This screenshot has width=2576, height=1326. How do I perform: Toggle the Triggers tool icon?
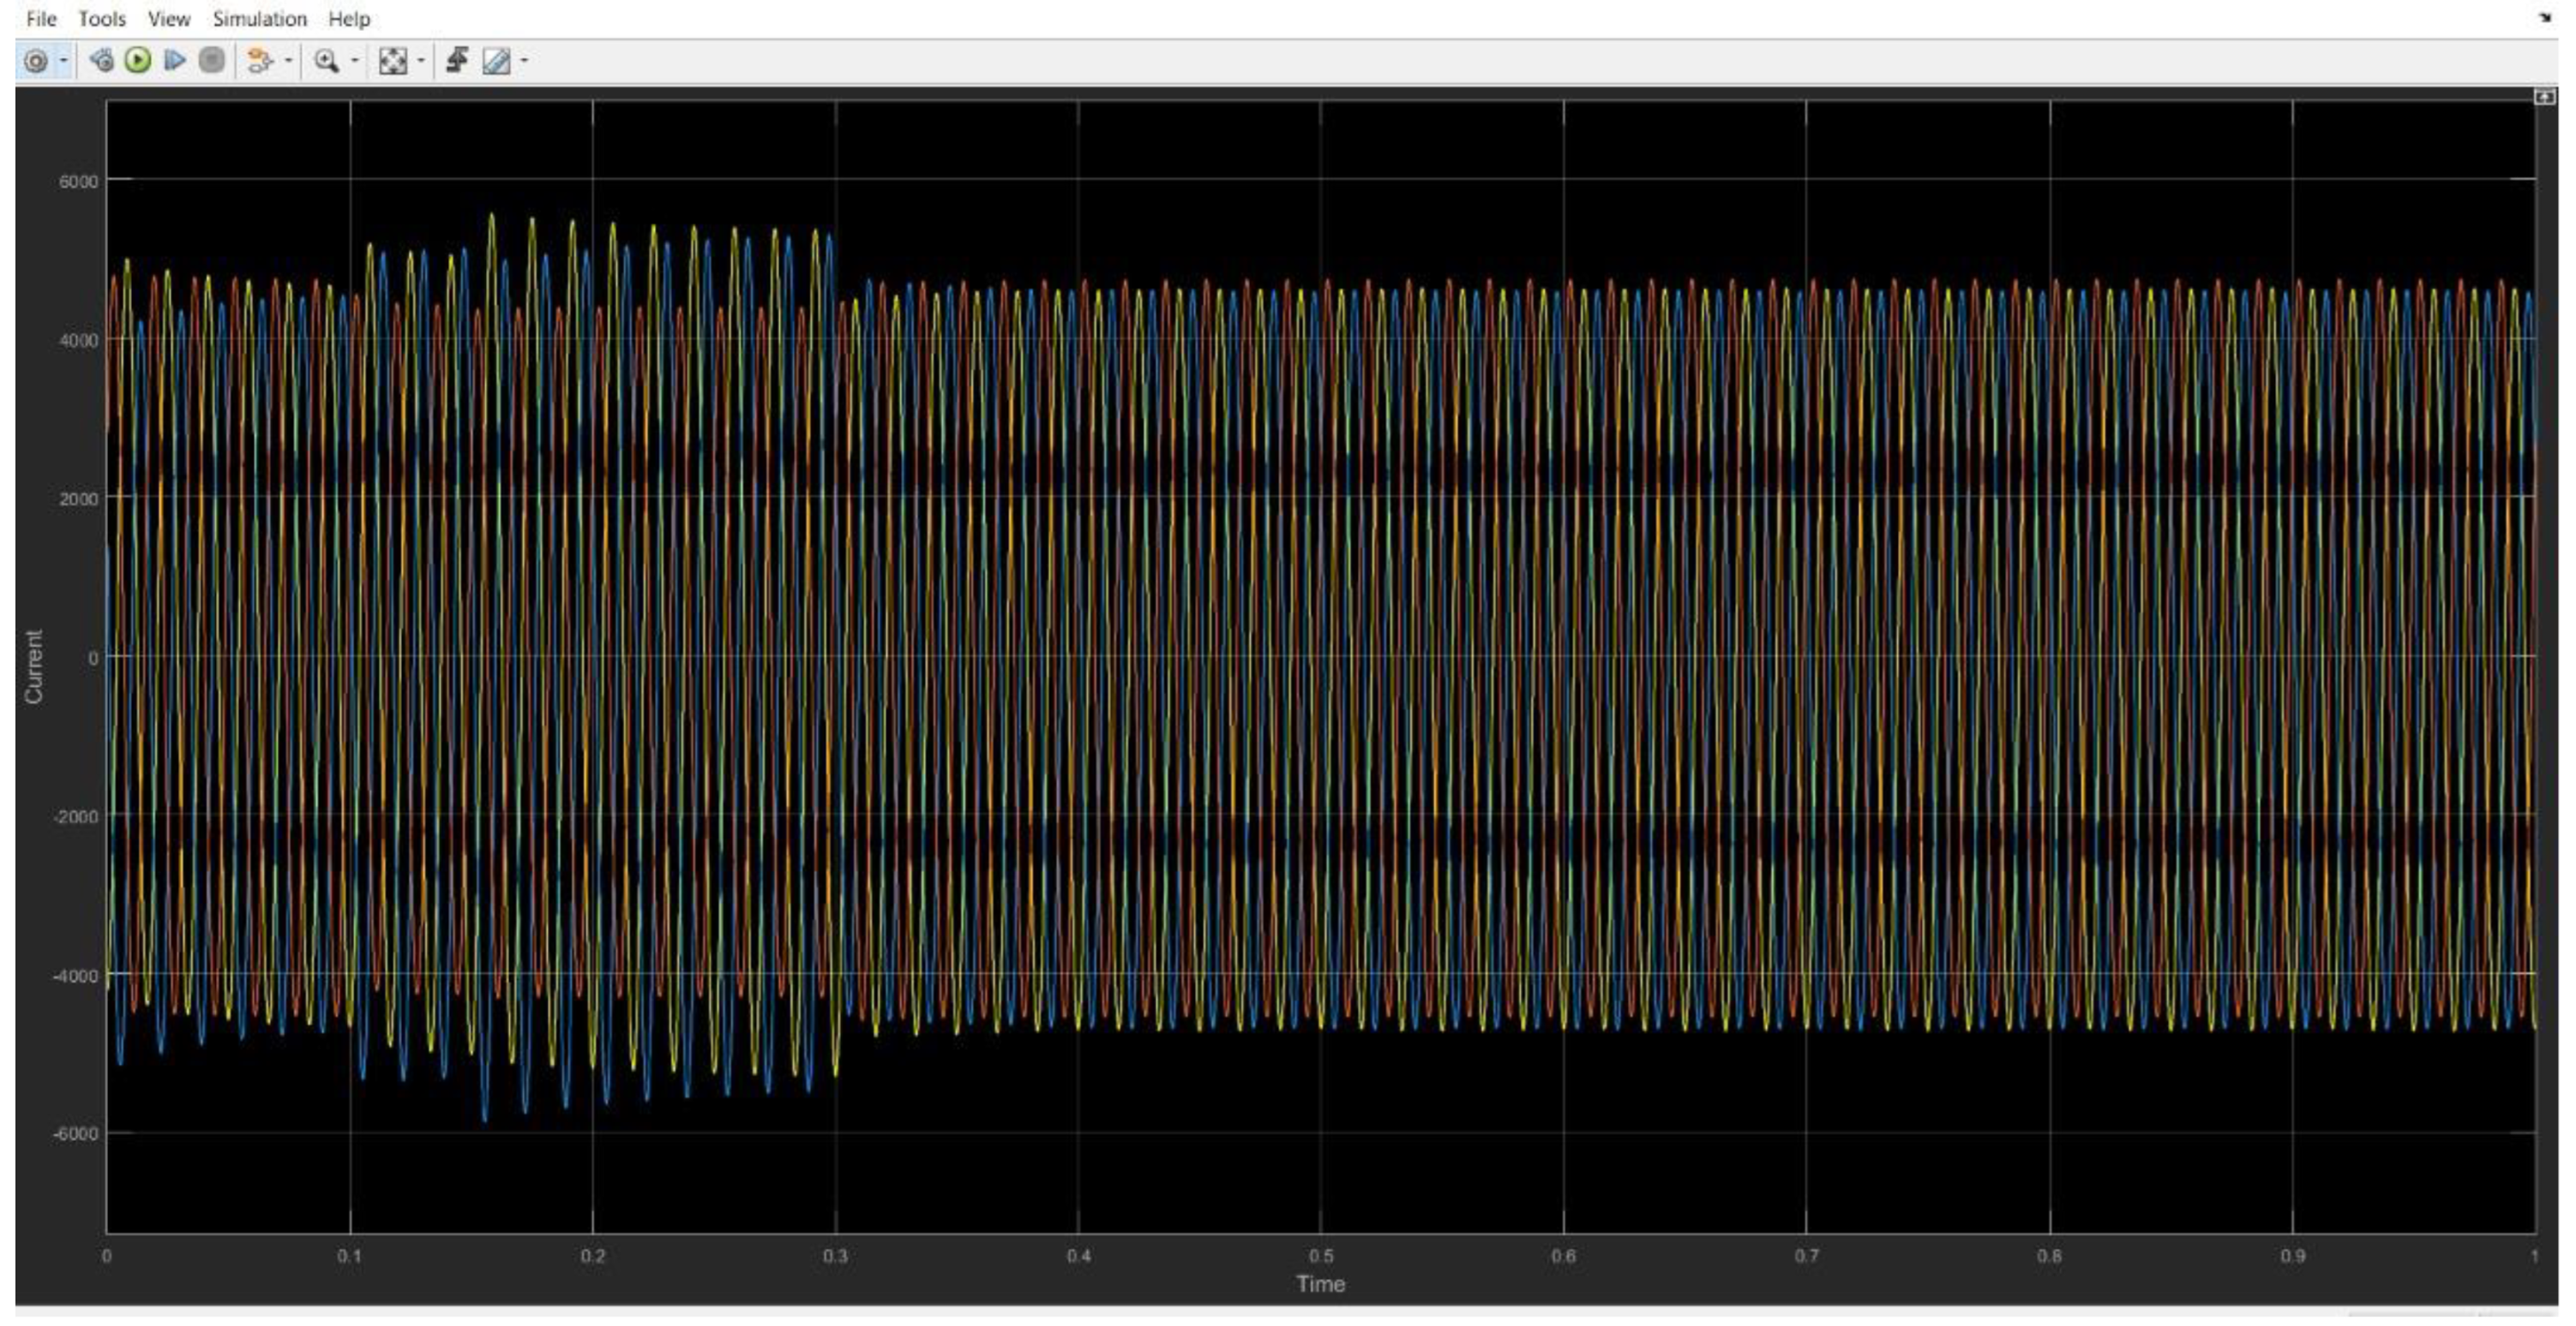(457, 61)
